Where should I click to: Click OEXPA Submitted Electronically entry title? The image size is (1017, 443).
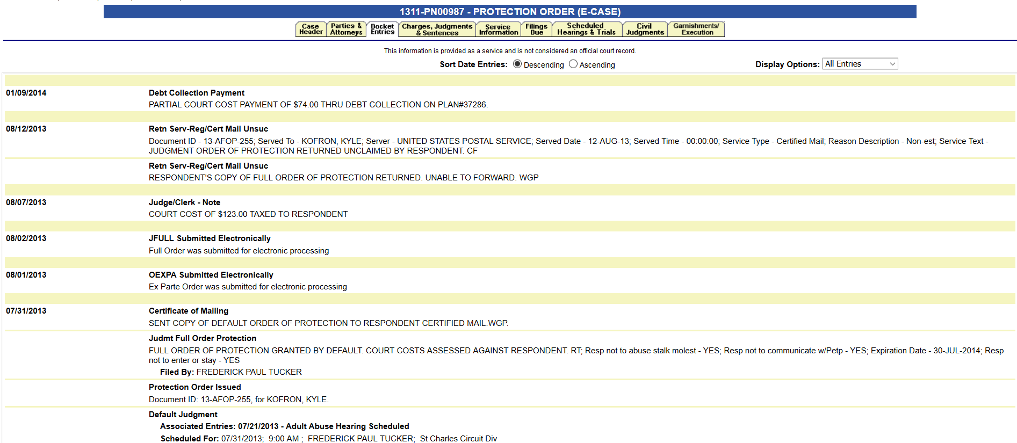211,275
